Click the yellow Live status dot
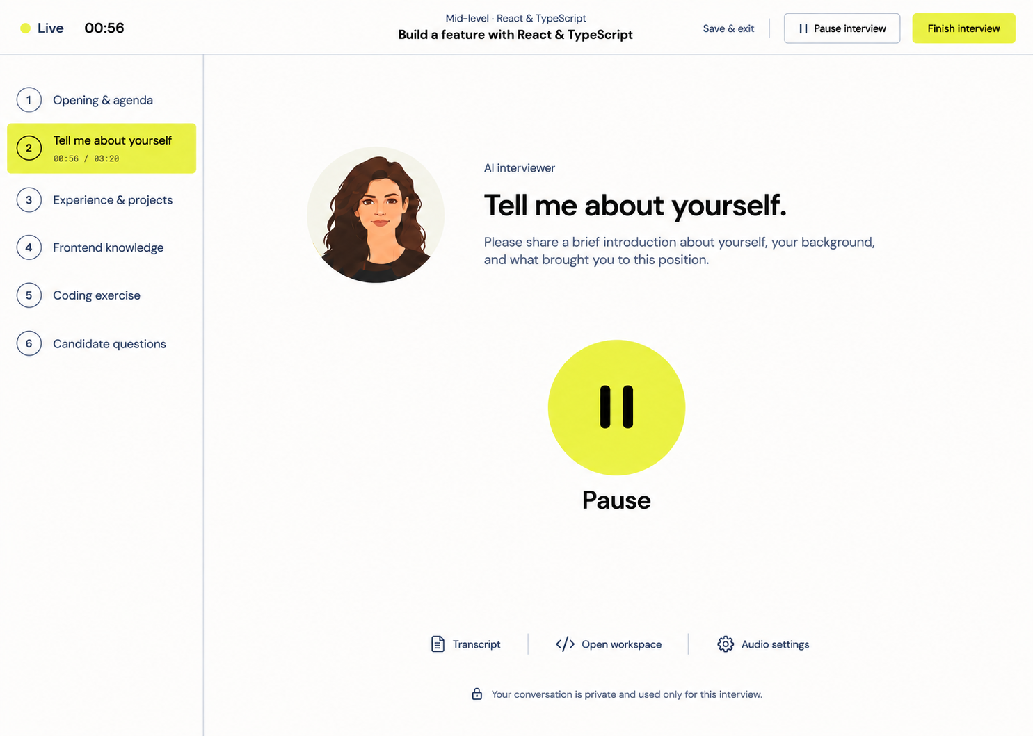1033x736 pixels. pyautogui.click(x=26, y=28)
